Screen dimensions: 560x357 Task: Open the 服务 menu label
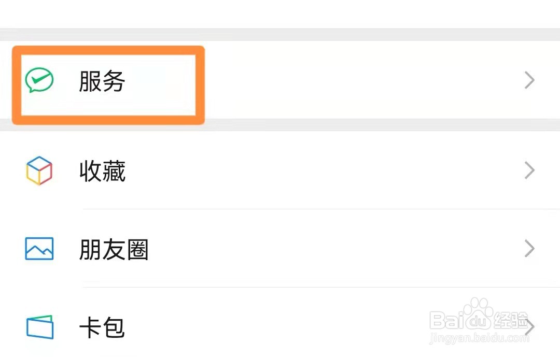tap(102, 81)
